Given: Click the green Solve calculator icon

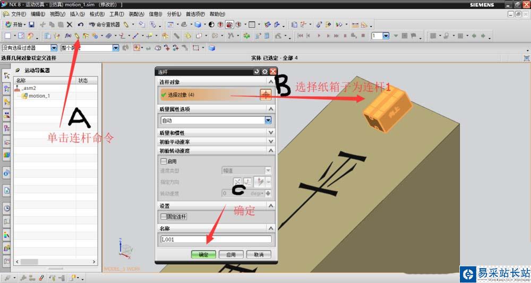Looking at the screenshot, I should tap(246, 36).
